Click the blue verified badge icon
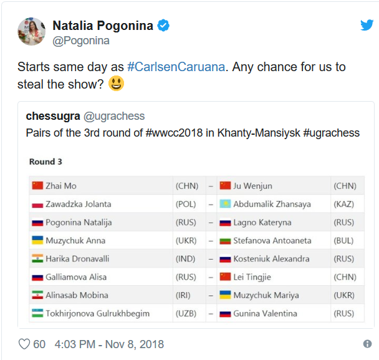The height and width of the screenshot is (360, 379). (163, 26)
